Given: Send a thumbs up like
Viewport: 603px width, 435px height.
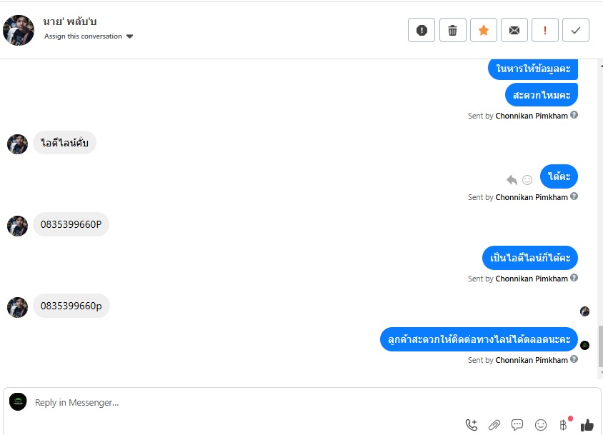Looking at the screenshot, I should point(587,425).
